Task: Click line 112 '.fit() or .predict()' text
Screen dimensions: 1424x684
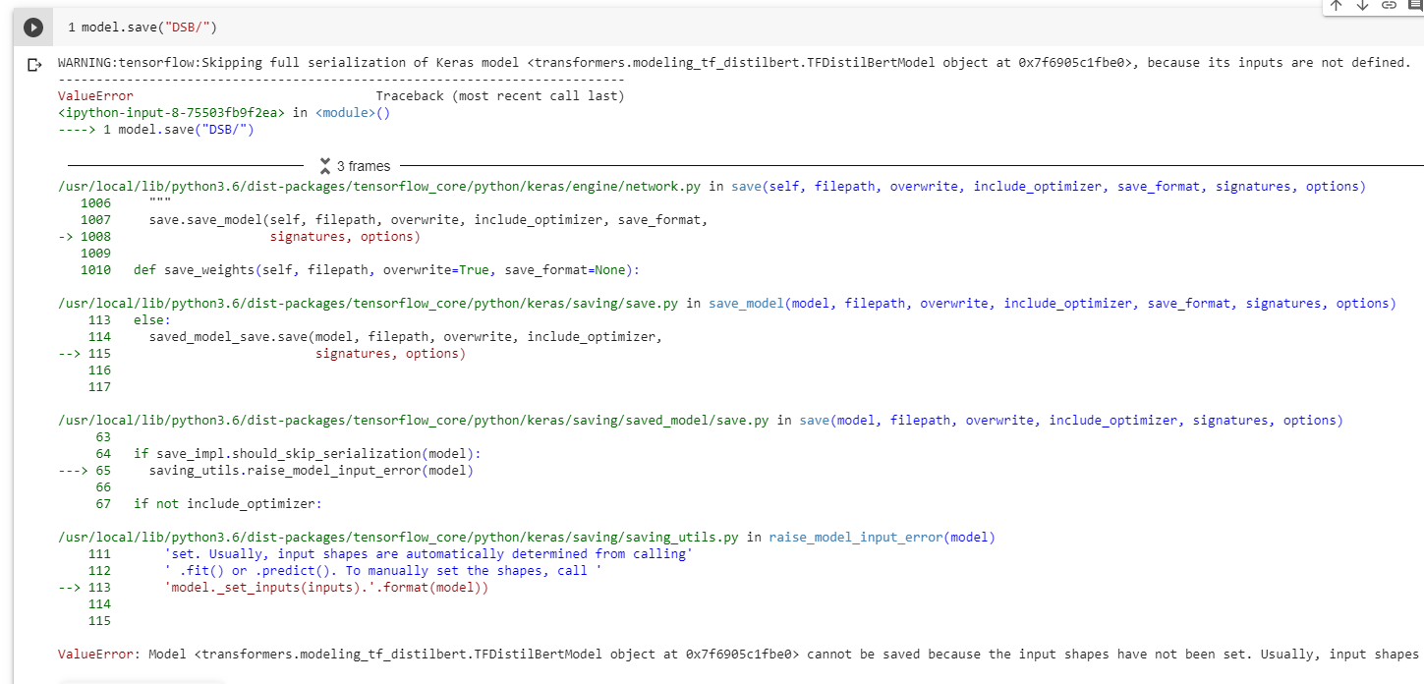Action: pyautogui.click(x=382, y=571)
